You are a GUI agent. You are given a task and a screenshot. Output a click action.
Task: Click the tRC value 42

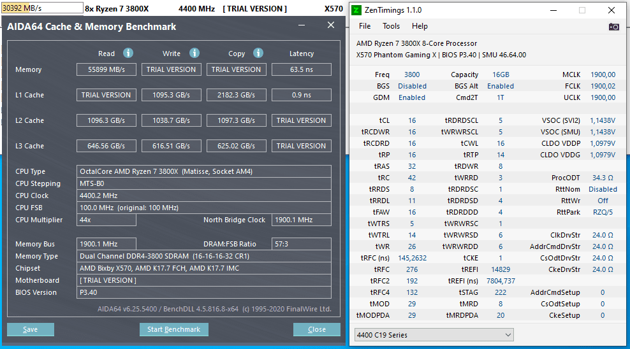412,178
